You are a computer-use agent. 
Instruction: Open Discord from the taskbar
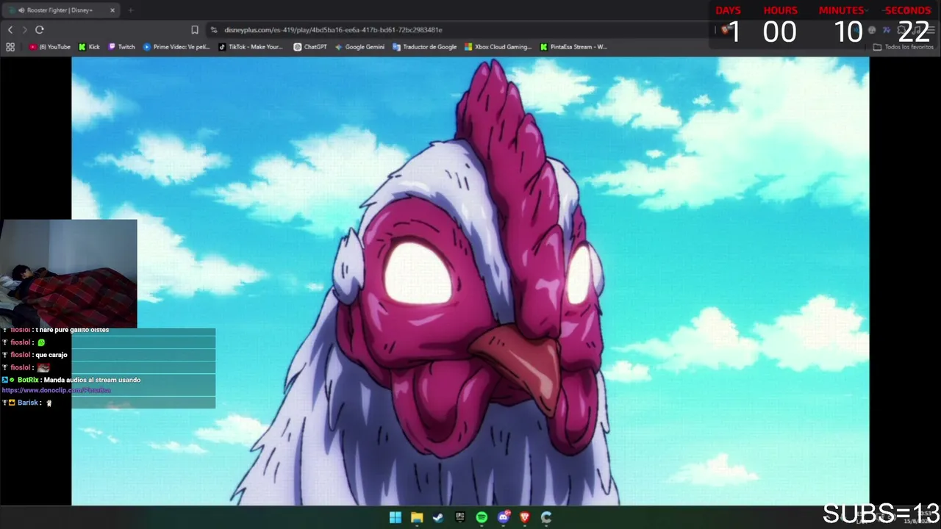(504, 517)
